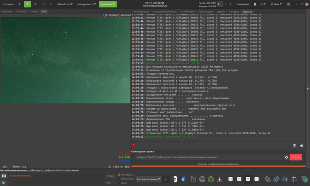Open the green Сценарии dropdown
The width and height of the screenshot is (310, 186).
tap(108, 4)
